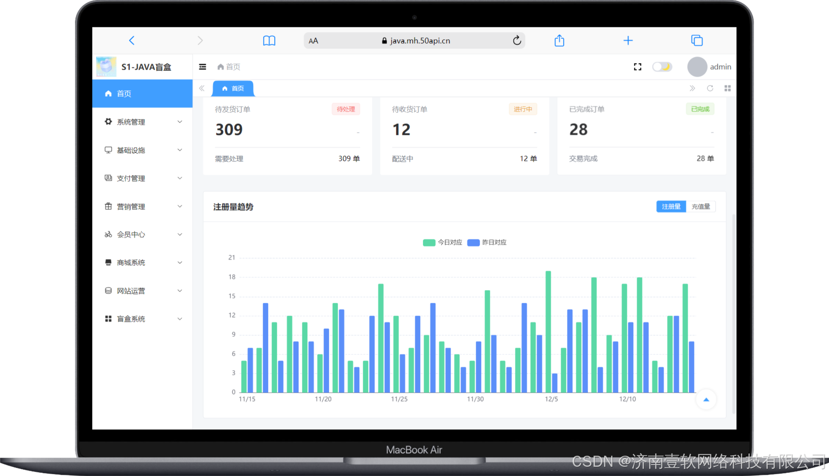
Task: Refresh the current tab view icon
Action: pyautogui.click(x=710, y=88)
